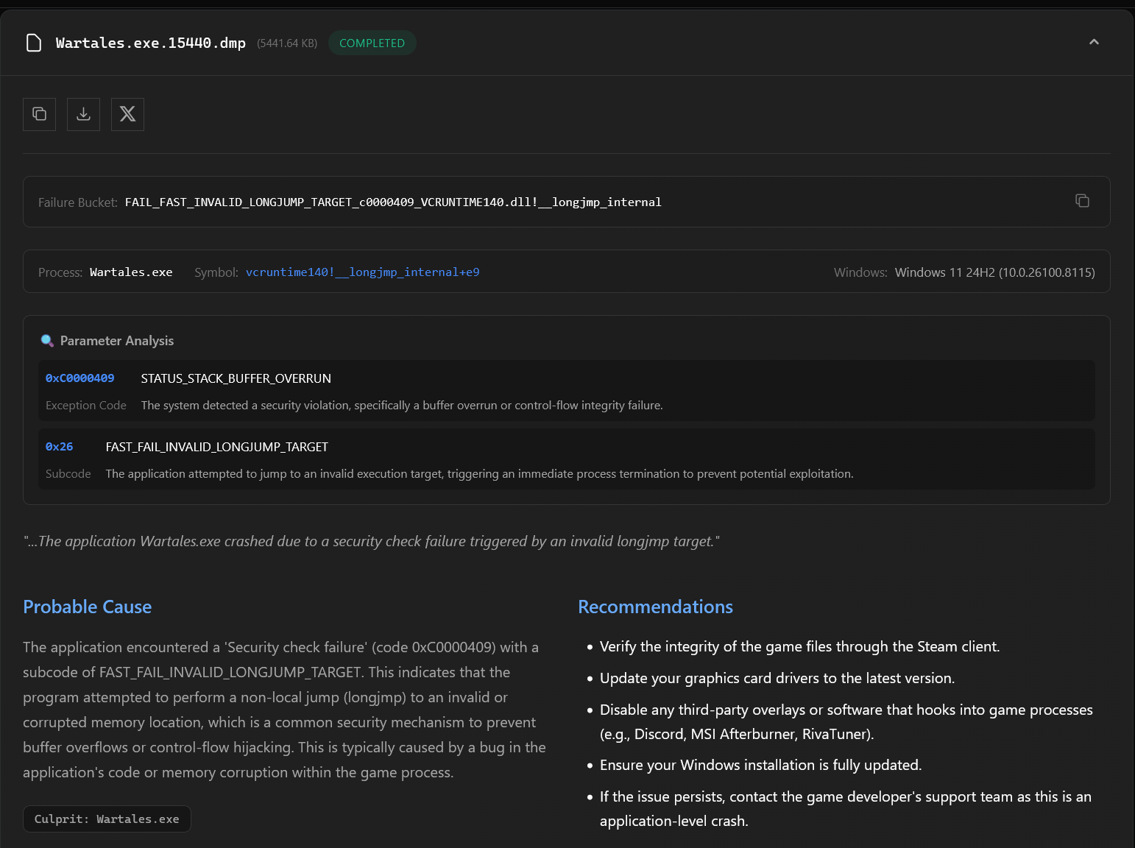Select the 0x26 subcode value
This screenshot has width=1135, height=848.
point(59,447)
